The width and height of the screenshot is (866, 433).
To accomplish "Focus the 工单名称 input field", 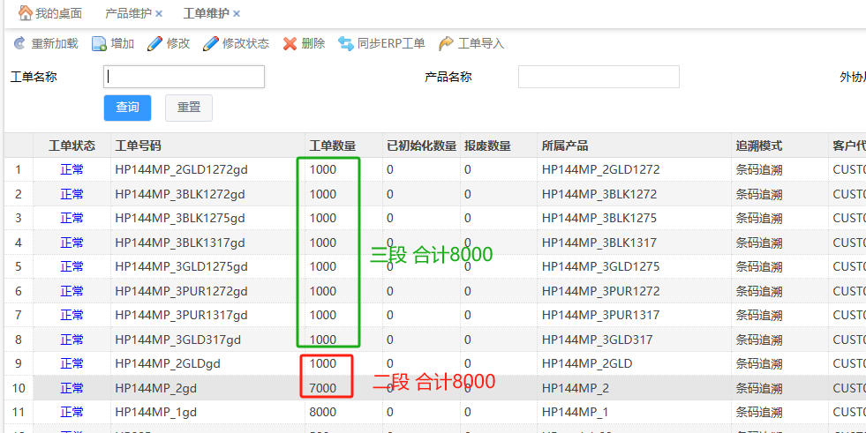I will tap(184, 77).
